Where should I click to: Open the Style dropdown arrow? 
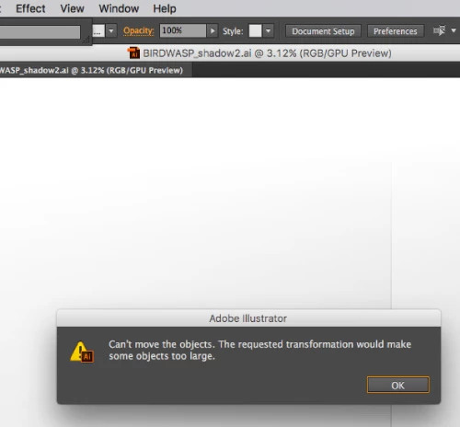(269, 31)
